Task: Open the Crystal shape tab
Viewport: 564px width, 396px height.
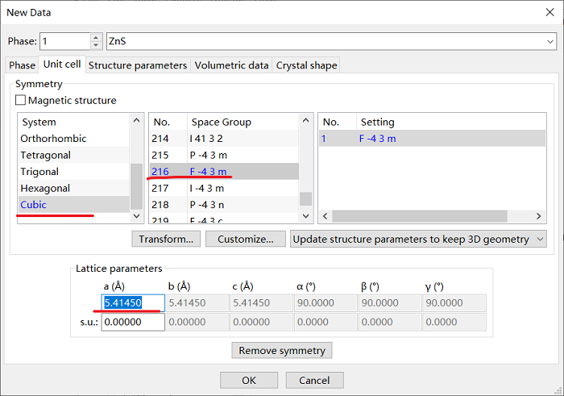Action: [x=306, y=65]
